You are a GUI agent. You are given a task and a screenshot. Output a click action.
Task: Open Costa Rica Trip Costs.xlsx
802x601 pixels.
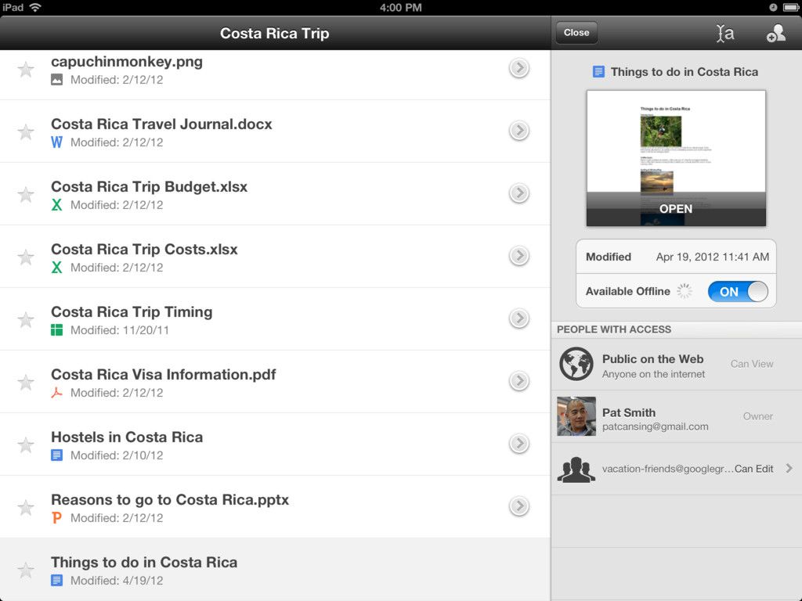point(144,250)
